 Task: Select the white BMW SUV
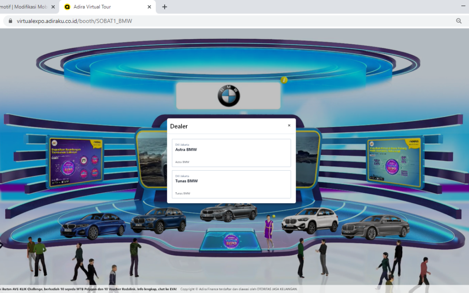(x=310, y=221)
